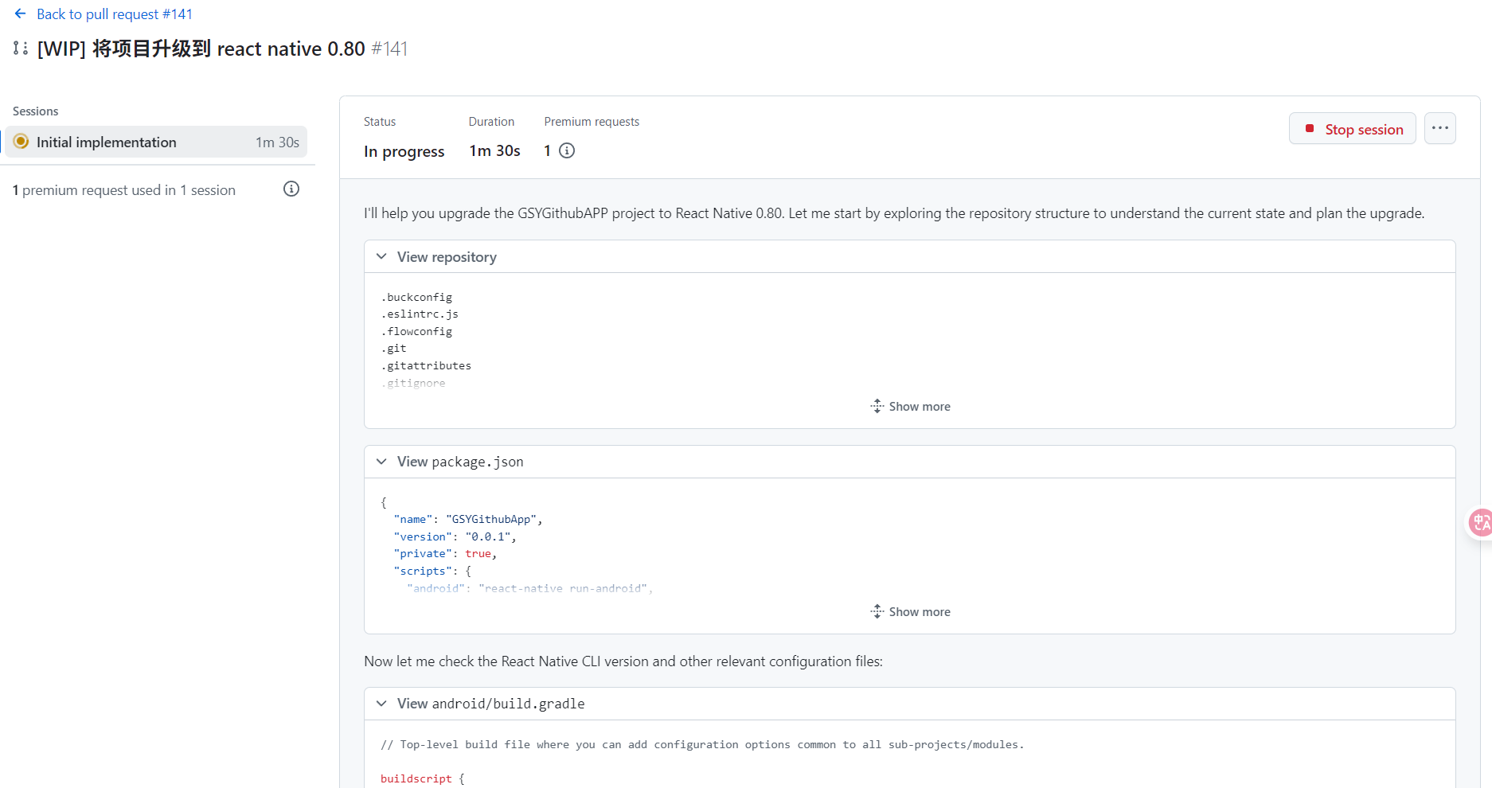This screenshot has height=788, width=1492.
Task: Collapse the View package.json section
Action: [x=381, y=462]
